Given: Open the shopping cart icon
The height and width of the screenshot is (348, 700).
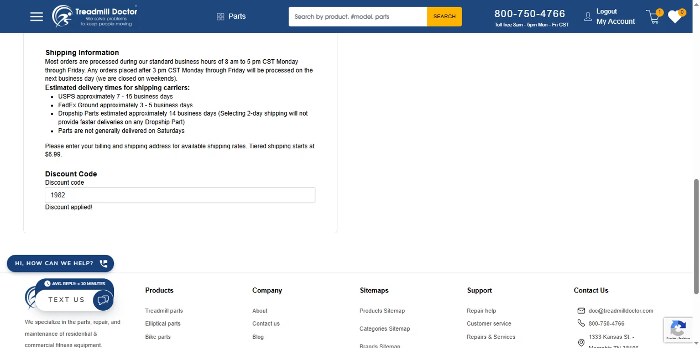Looking at the screenshot, I should (654, 17).
